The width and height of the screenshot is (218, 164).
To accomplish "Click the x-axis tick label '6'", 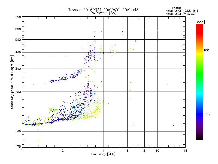I will [x=127, y=151].
